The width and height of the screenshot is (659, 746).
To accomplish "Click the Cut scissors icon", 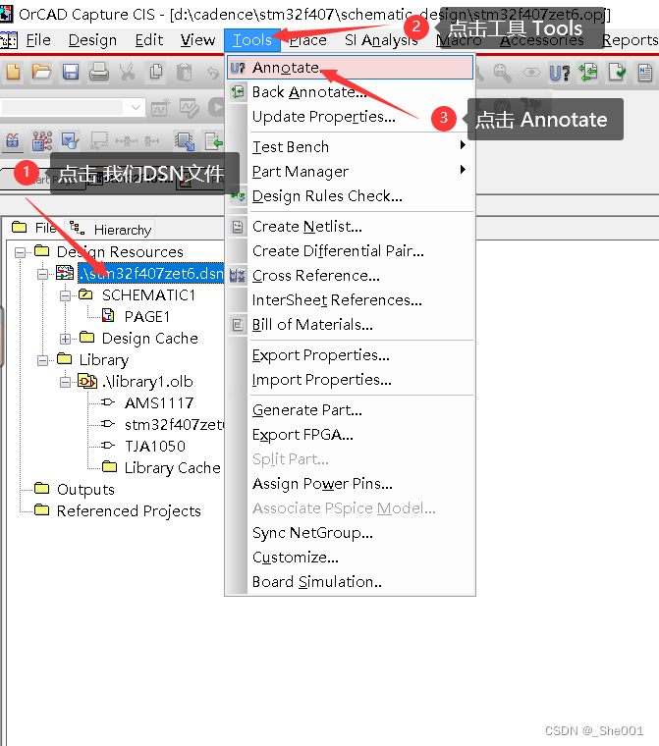I will pos(127,73).
